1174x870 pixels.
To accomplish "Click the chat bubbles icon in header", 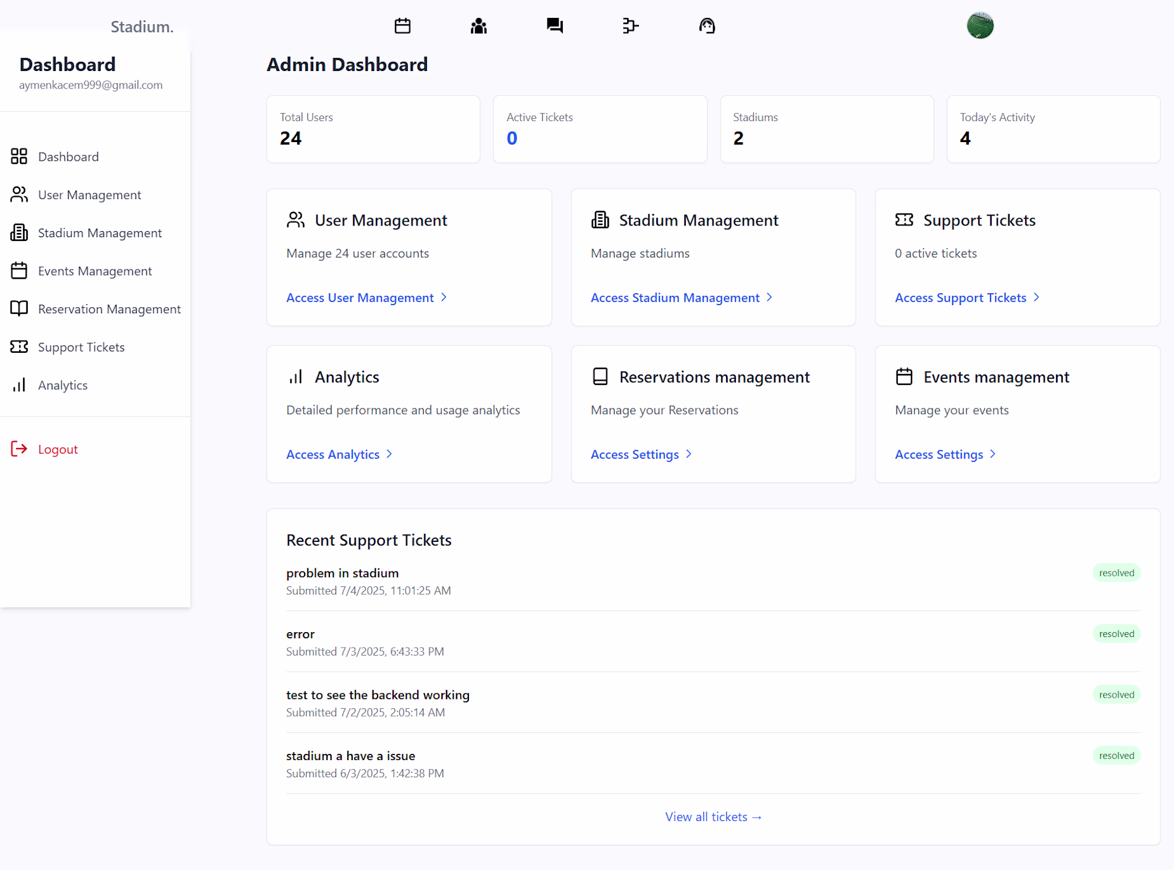I will tap(554, 26).
